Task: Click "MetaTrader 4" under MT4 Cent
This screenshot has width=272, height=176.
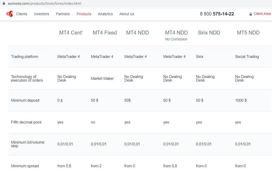Action: (x=69, y=57)
